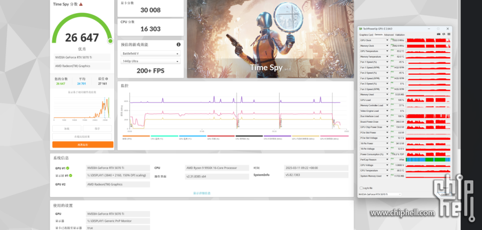Click Generic PnP Monitor settings value
This screenshot has height=230, width=482.
coord(118,221)
